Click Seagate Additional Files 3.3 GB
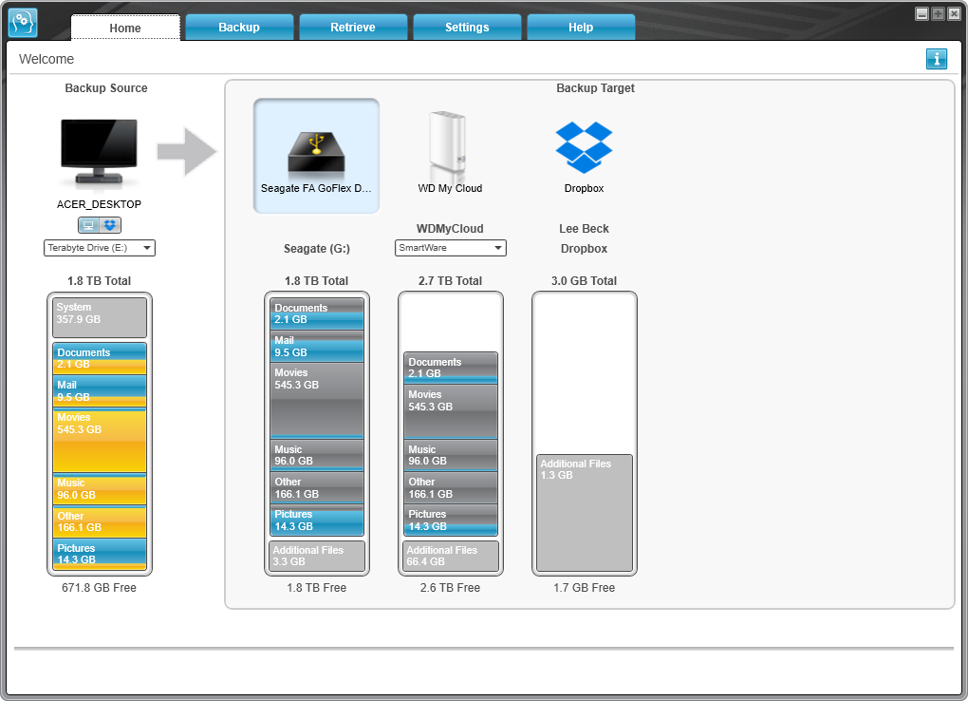The height and width of the screenshot is (701, 968). pyautogui.click(x=317, y=556)
